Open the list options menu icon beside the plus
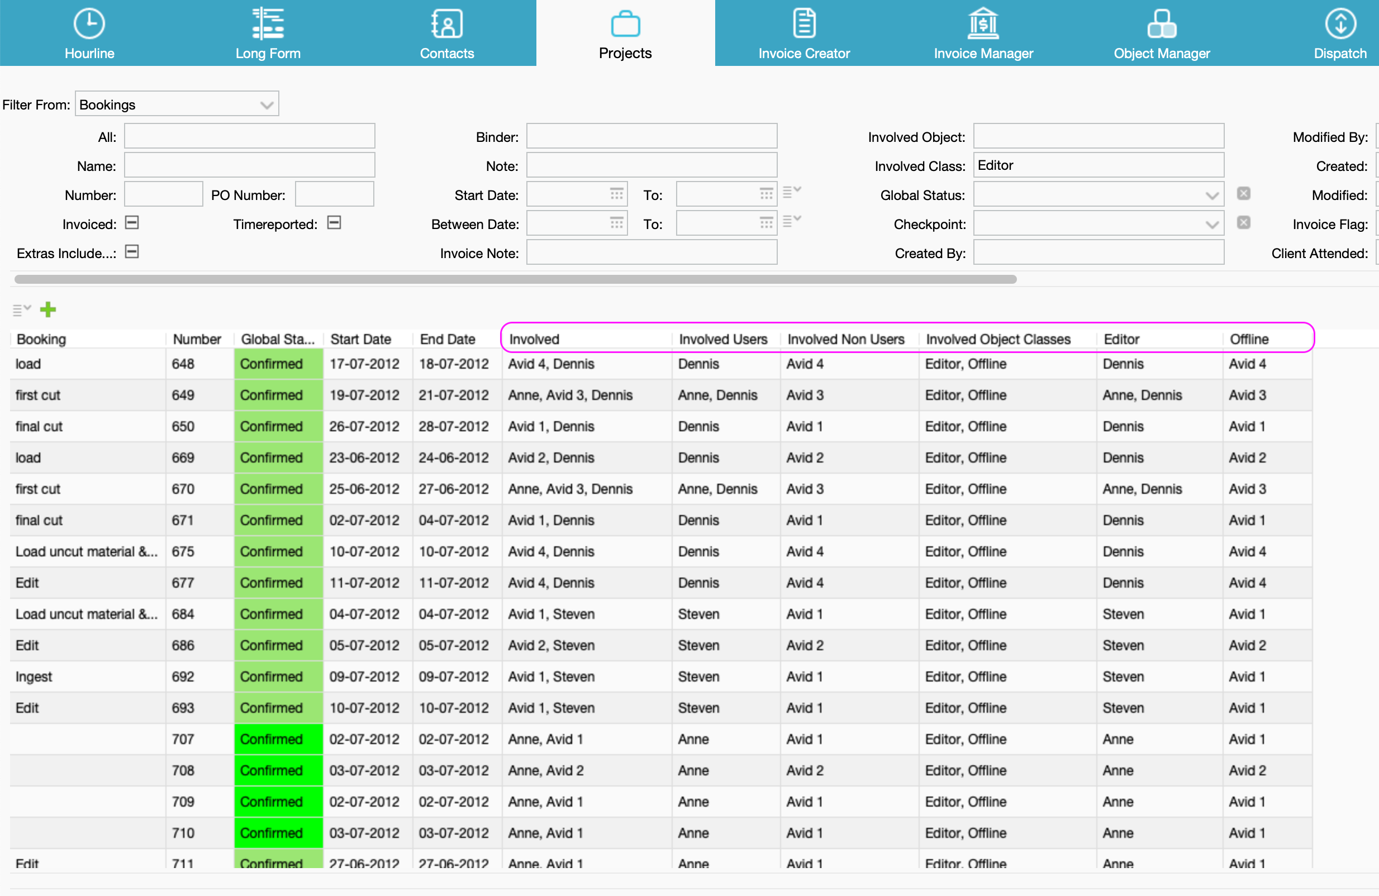Image resolution: width=1379 pixels, height=896 pixels. 21,310
